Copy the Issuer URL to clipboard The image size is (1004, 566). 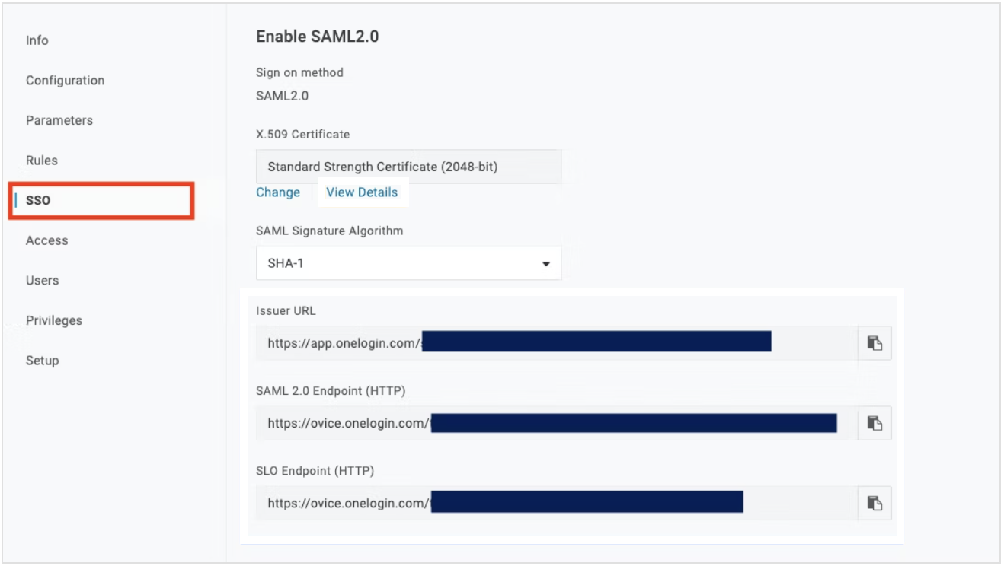pyautogui.click(x=875, y=343)
